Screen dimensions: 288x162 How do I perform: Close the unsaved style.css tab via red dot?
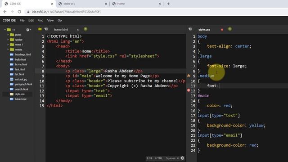click(x=222, y=30)
